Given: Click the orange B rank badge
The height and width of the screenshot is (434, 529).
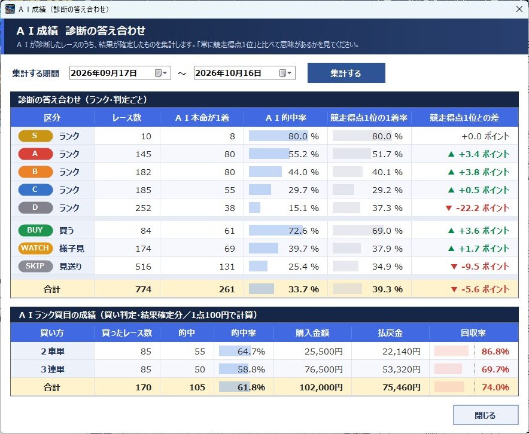Looking at the screenshot, I should tap(35, 172).
